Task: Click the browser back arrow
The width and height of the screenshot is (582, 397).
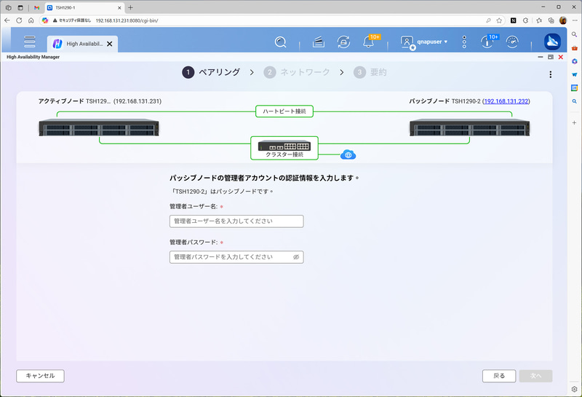Action: [7, 20]
